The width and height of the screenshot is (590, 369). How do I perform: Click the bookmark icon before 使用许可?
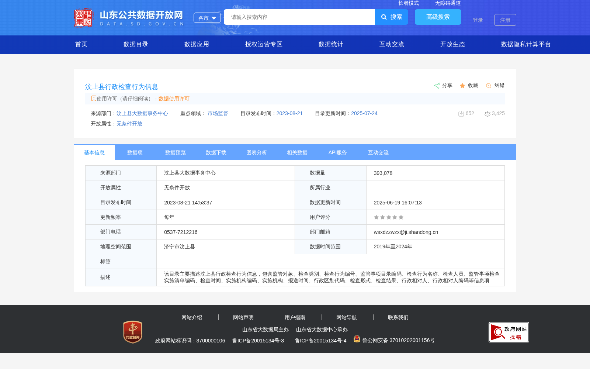tap(94, 98)
